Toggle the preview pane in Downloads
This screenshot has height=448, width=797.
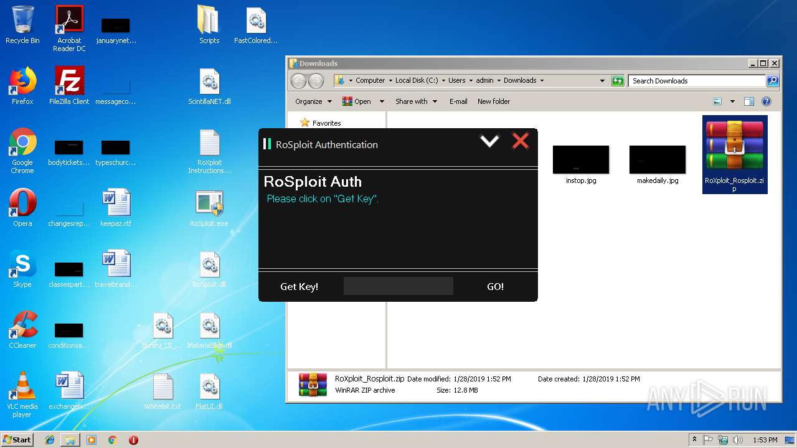point(749,101)
